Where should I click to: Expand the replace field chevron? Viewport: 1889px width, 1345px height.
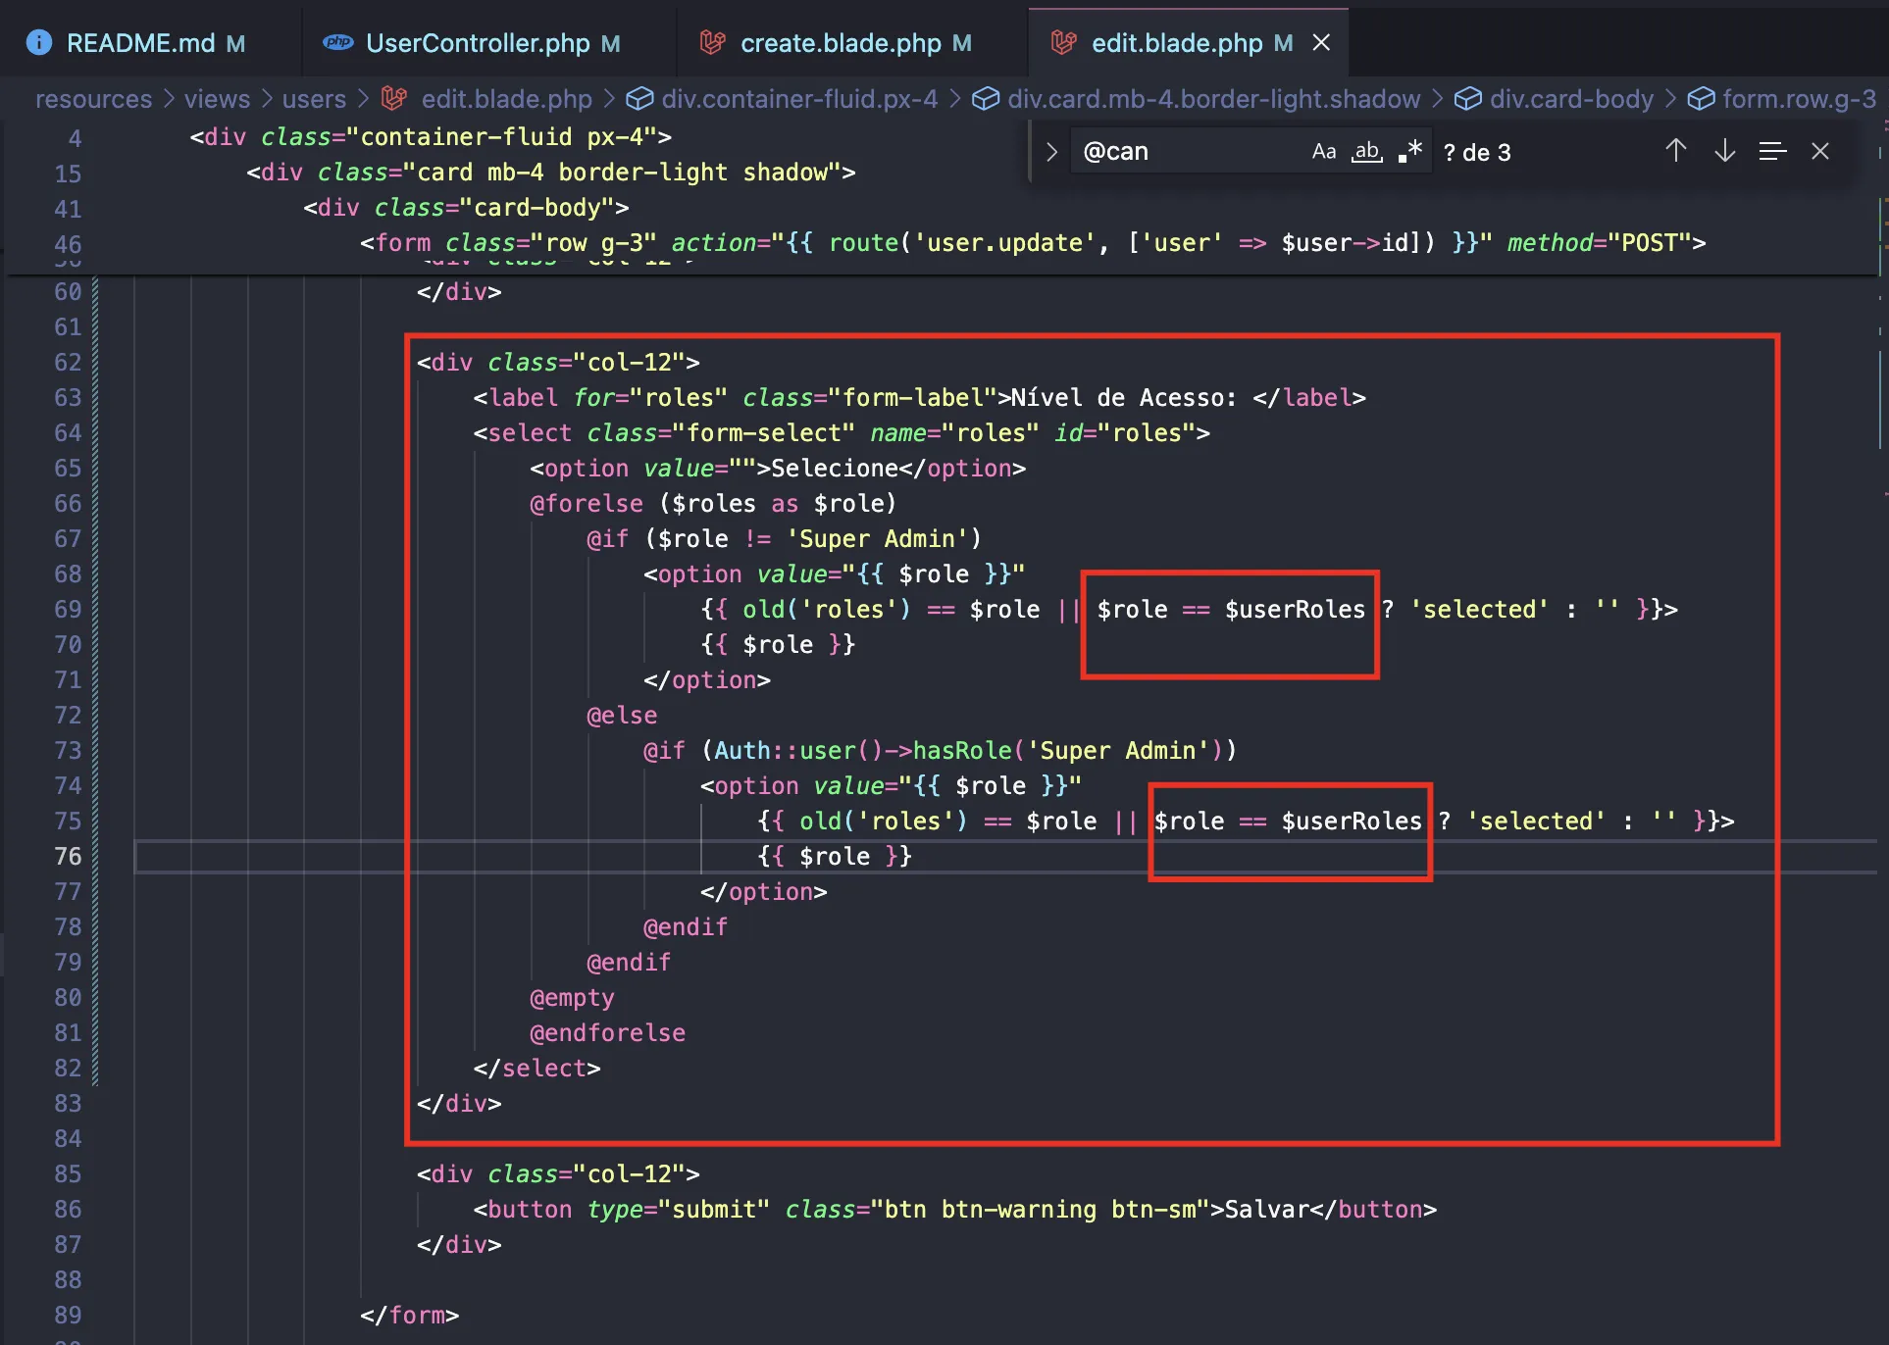1051,152
